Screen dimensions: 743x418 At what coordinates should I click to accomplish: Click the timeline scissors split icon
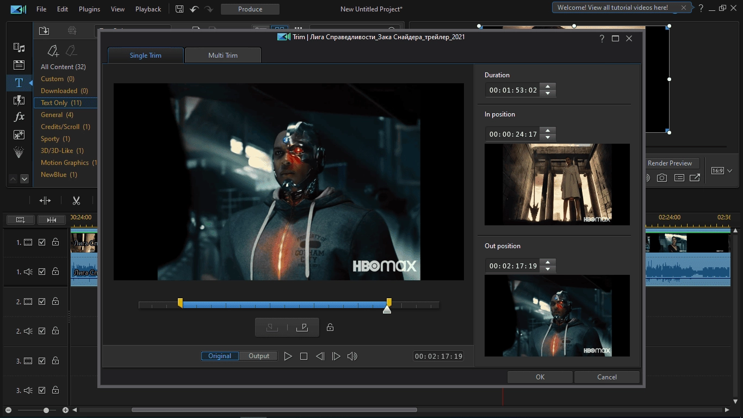76,201
